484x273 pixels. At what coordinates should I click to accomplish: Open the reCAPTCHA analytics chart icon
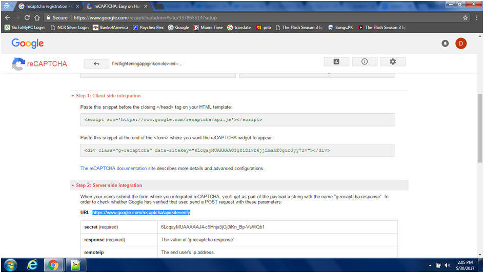[x=336, y=61]
